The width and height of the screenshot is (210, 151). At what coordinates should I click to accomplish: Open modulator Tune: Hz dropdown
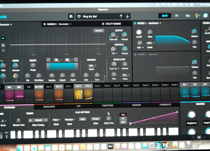(114, 69)
